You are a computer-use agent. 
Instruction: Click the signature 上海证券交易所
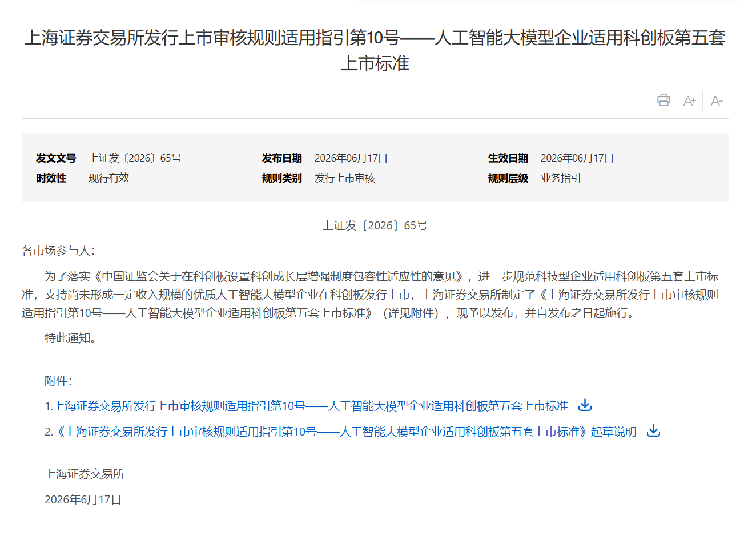coord(85,474)
